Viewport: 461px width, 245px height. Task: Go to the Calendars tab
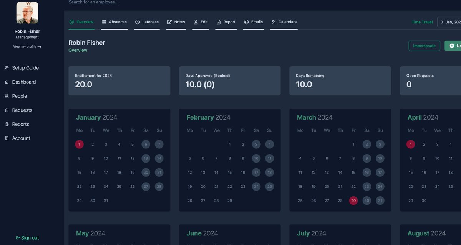[x=284, y=22]
